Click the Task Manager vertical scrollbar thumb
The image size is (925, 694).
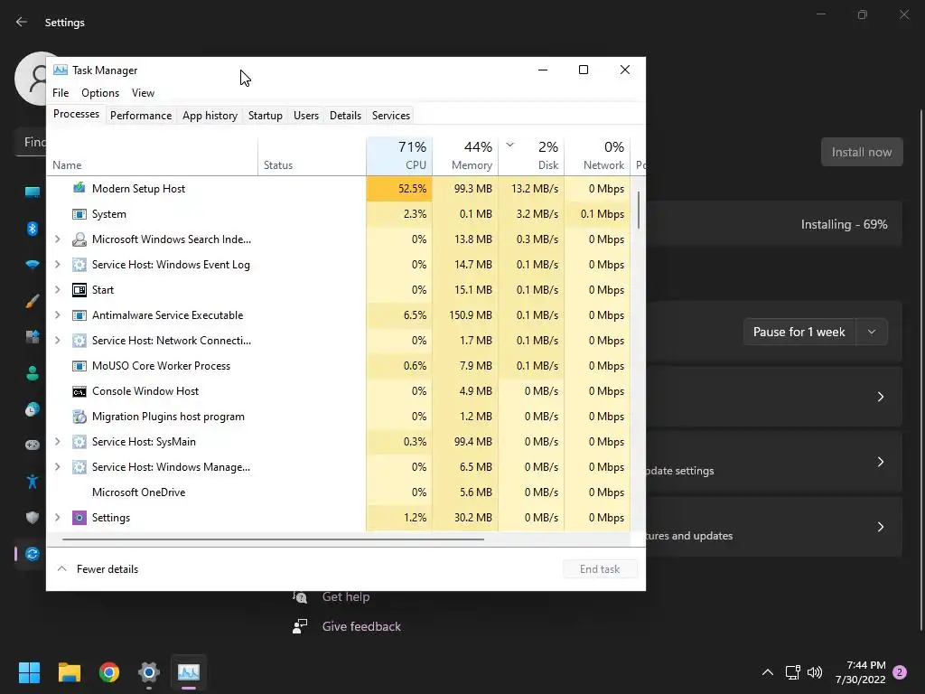(x=639, y=210)
